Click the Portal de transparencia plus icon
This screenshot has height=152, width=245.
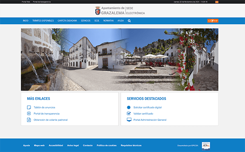29,113
